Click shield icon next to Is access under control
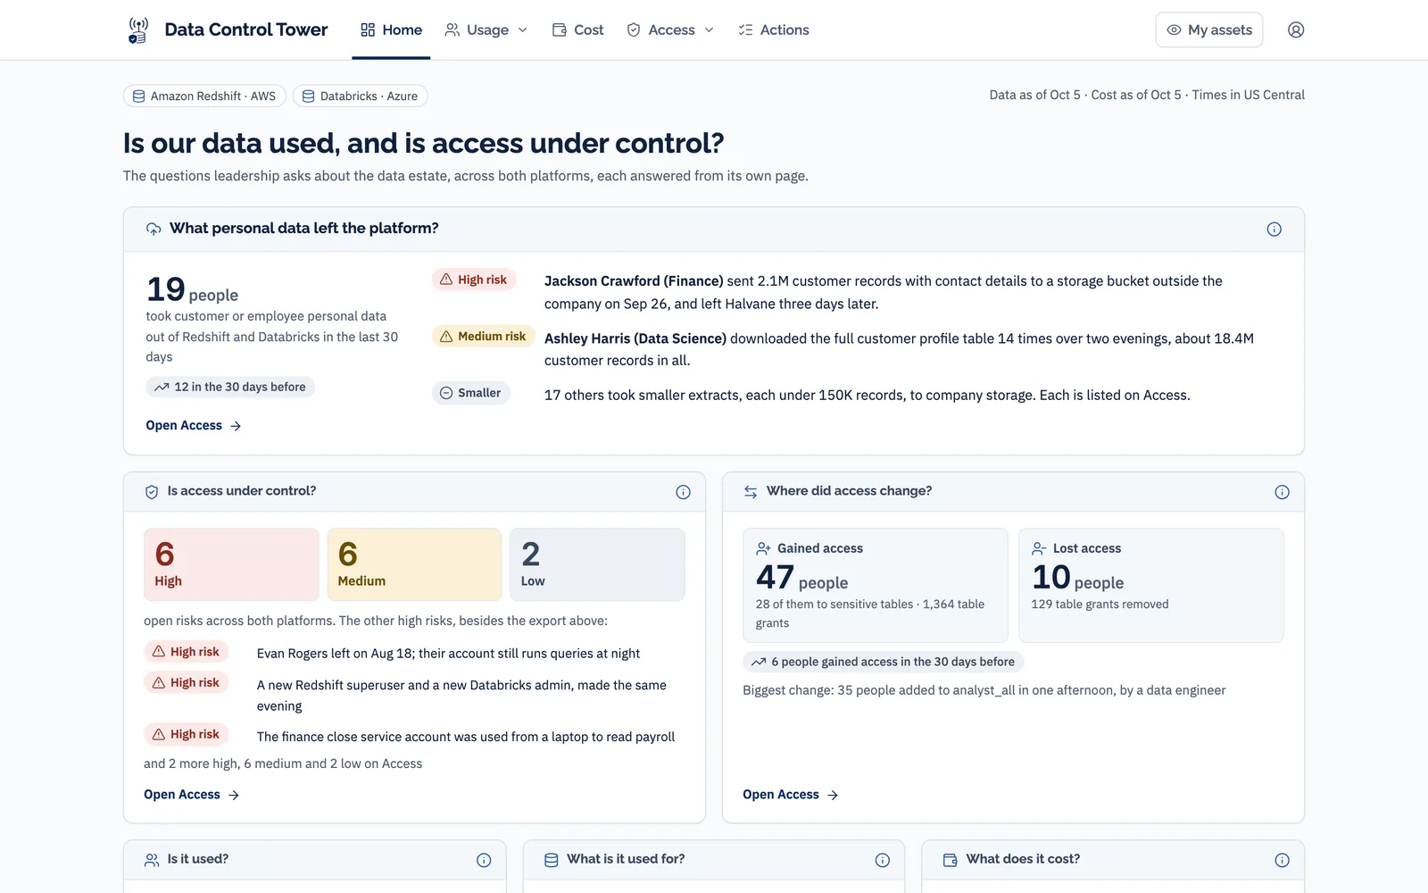The height and width of the screenshot is (893, 1428). pyautogui.click(x=152, y=492)
